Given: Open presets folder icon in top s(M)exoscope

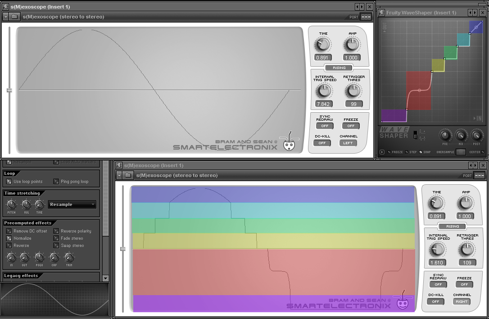Looking at the screenshot, I should point(15,17).
